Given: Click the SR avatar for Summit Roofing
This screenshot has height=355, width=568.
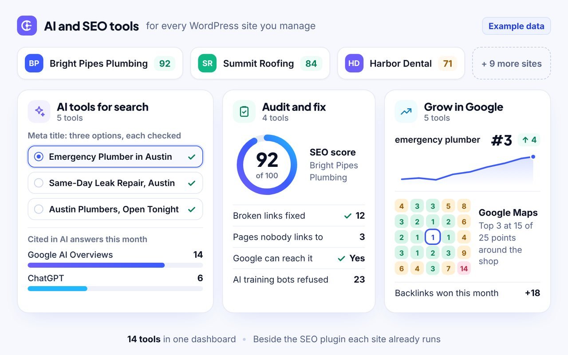Looking at the screenshot, I should point(207,63).
